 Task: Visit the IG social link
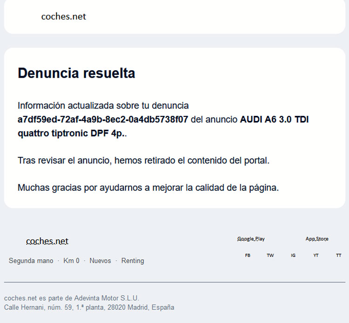(x=293, y=256)
